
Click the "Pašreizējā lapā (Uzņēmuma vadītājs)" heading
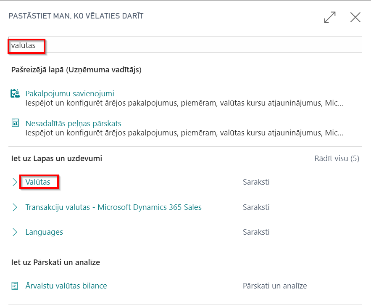(x=76, y=70)
